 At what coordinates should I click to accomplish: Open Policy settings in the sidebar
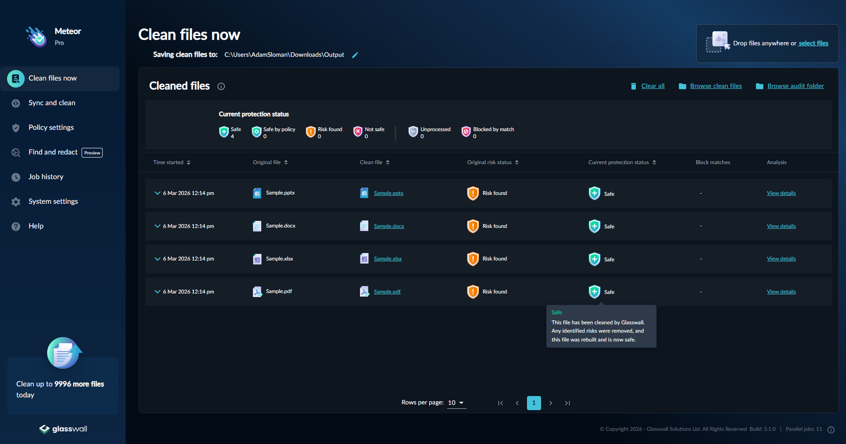click(51, 128)
